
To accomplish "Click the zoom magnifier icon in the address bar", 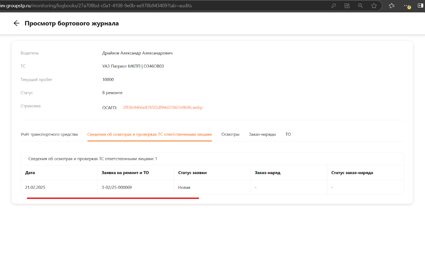I will point(361,6).
